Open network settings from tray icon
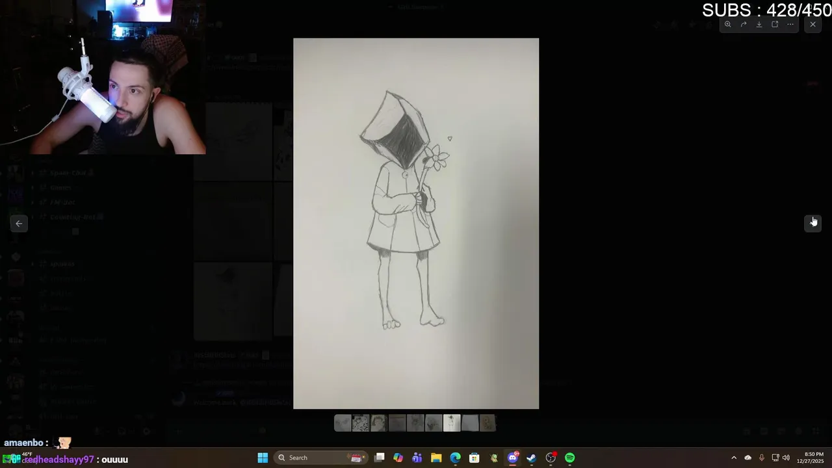 [775, 458]
